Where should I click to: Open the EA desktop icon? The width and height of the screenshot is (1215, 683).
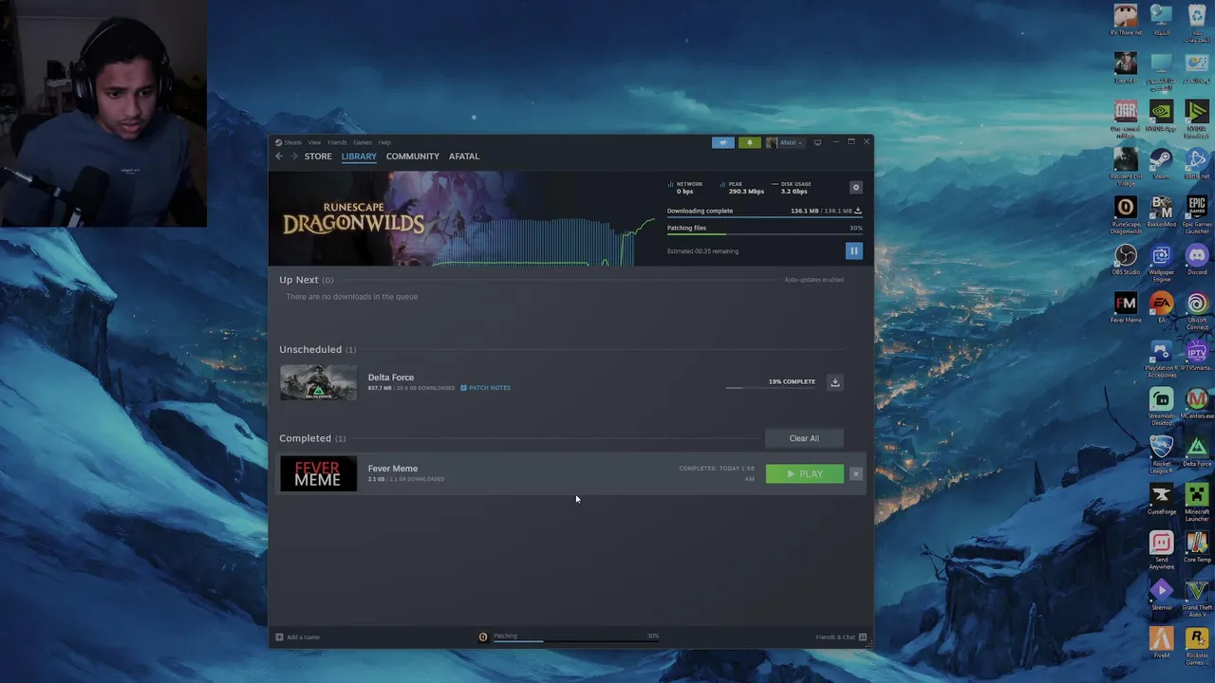tap(1161, 307)
